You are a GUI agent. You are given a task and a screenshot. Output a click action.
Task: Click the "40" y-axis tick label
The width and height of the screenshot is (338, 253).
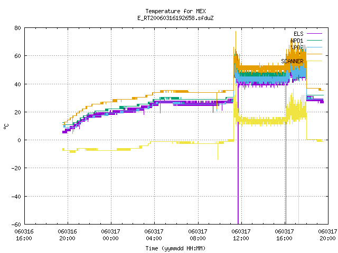point(17,84)
